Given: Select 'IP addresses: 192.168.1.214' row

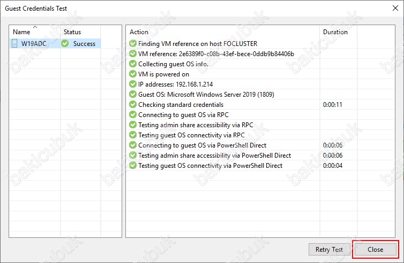Looking at the screenshot, I should [175, 84].
